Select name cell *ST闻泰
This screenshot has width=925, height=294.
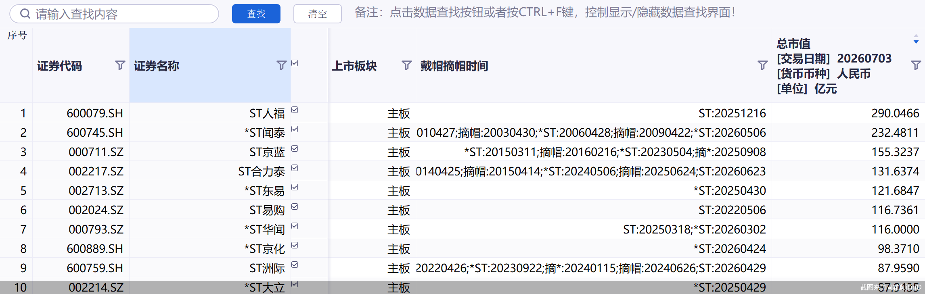tap(210, 132)
